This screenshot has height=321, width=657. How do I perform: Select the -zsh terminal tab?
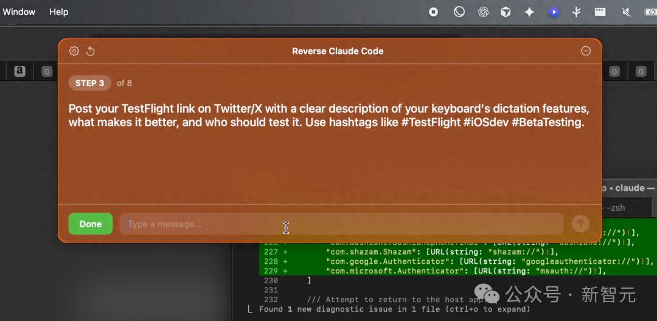(x=615, y=208)
